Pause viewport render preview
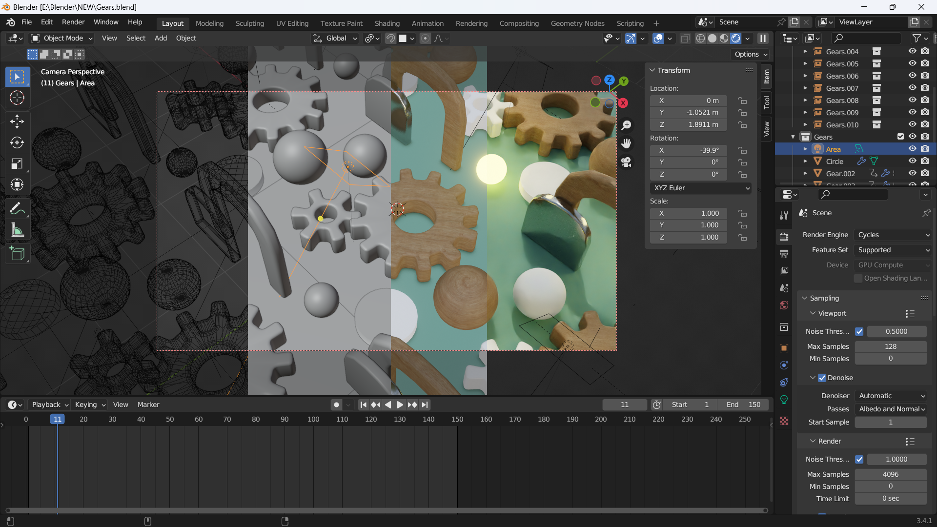Screen dimensions: 937x527 pos(763,38)
